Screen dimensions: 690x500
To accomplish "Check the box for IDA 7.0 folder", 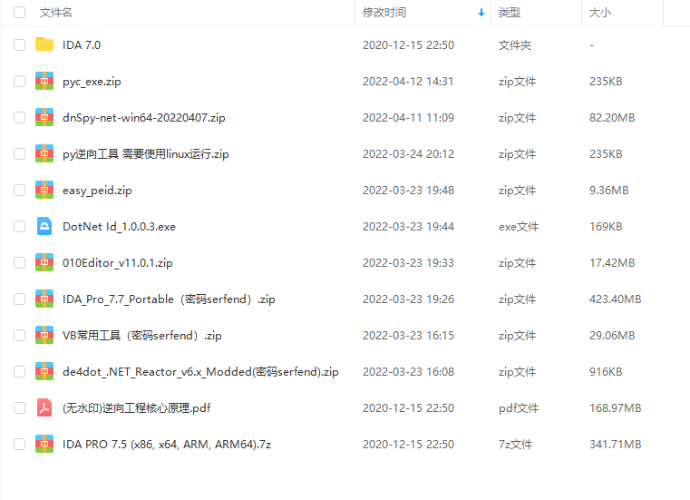I will (x=19, y=45).
